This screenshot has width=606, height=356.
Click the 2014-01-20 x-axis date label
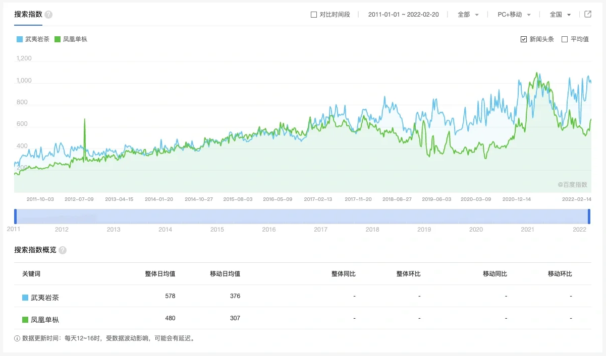point(159,199)
